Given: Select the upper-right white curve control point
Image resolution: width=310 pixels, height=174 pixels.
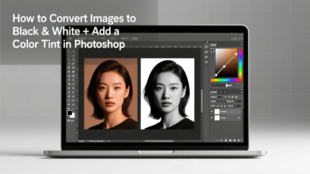Looking at the screenshot, I should [236, 54].
